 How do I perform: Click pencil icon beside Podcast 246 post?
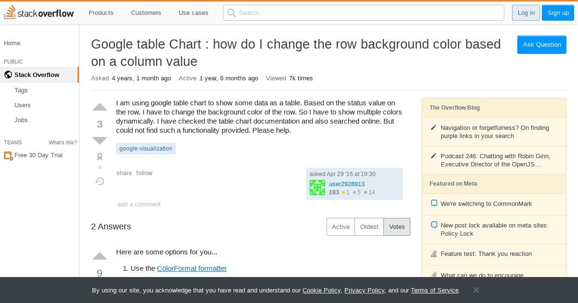(433, 156)
